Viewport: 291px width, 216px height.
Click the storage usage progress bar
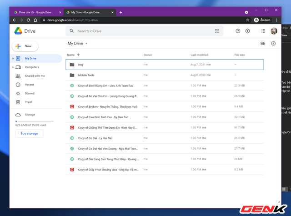(x=35, y=121)
